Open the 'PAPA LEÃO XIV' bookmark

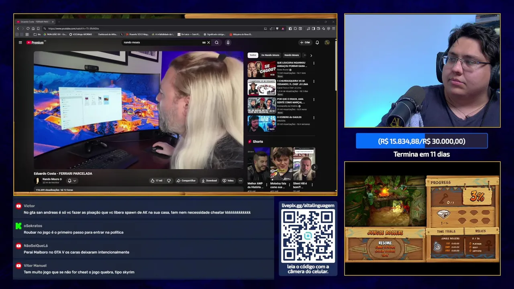click(55, 35)
